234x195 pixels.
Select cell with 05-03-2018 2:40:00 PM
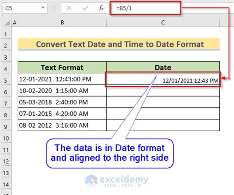point(62,102)
